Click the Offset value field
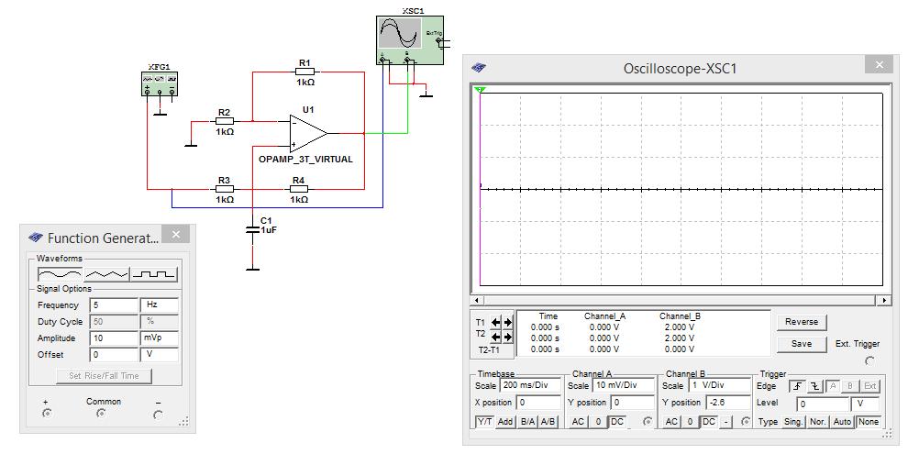The image size is (908, 454). [114, 354]
